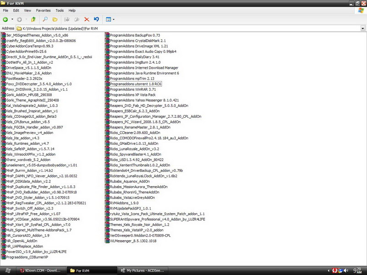Select file ProgramAddons Yahoo Messenger 8.1.0.421
Image resolution: width=367 pixels, height=275 pixels.
point(144,100)
